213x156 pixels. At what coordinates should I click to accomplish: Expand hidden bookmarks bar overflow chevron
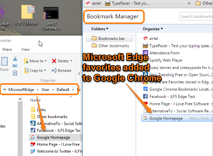pyautogui.click(x=189, y=3)
